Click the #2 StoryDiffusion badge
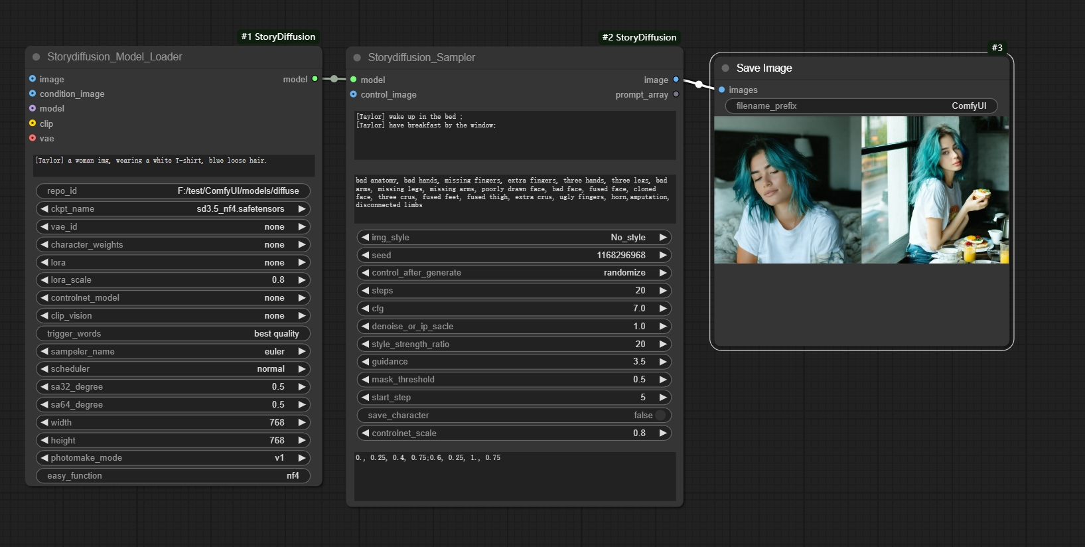This screenshot has height=547, width=1085. pos(639,37)
